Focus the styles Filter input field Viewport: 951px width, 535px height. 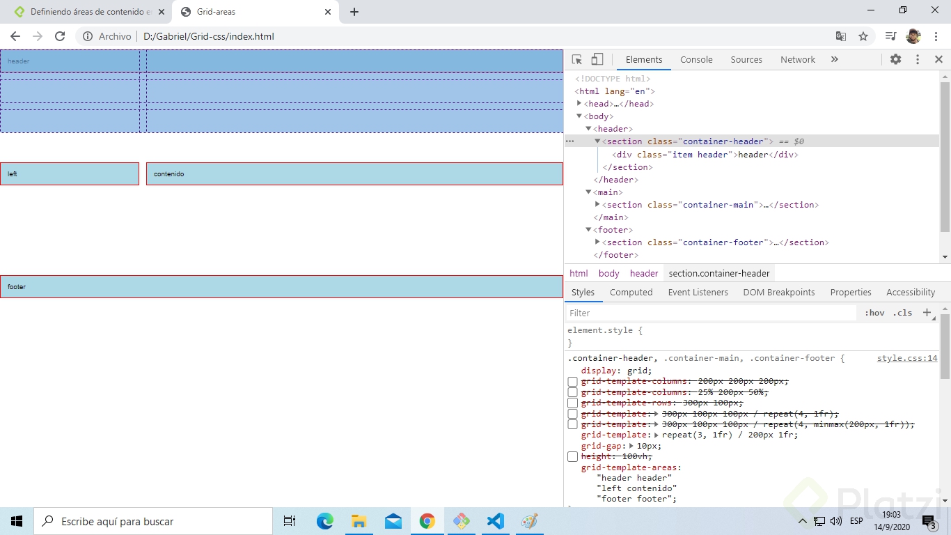pos(711,313)
